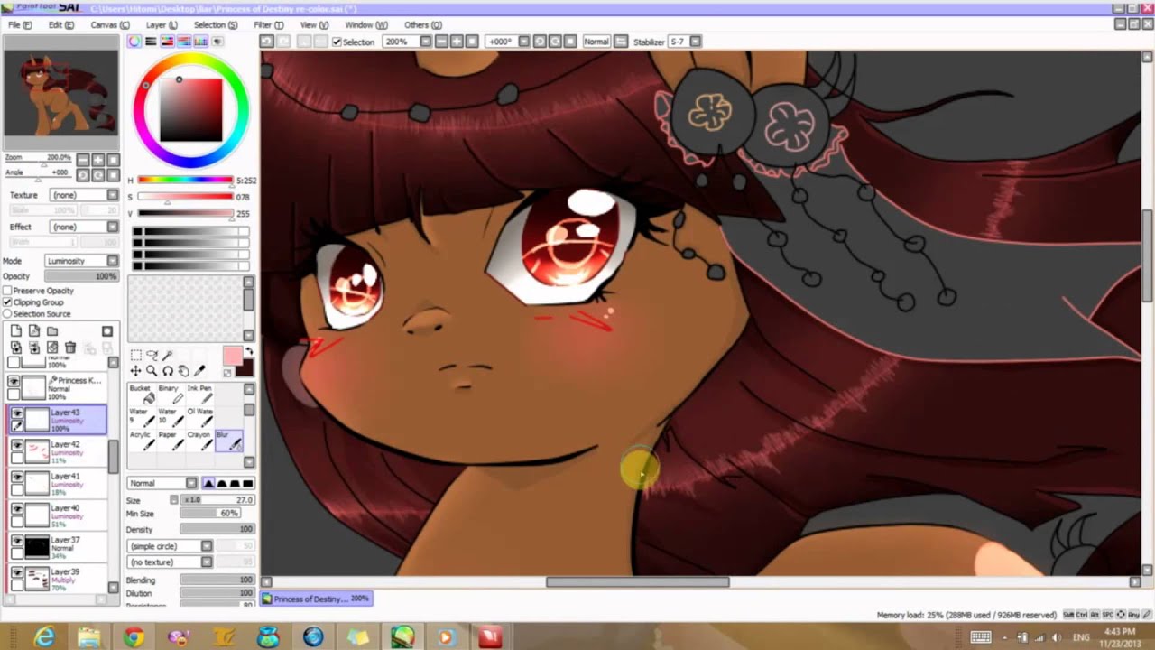The width and height of the screenshot is (1155, 650).
Task: Select the Lasso tool
Action: click(152, 356)
